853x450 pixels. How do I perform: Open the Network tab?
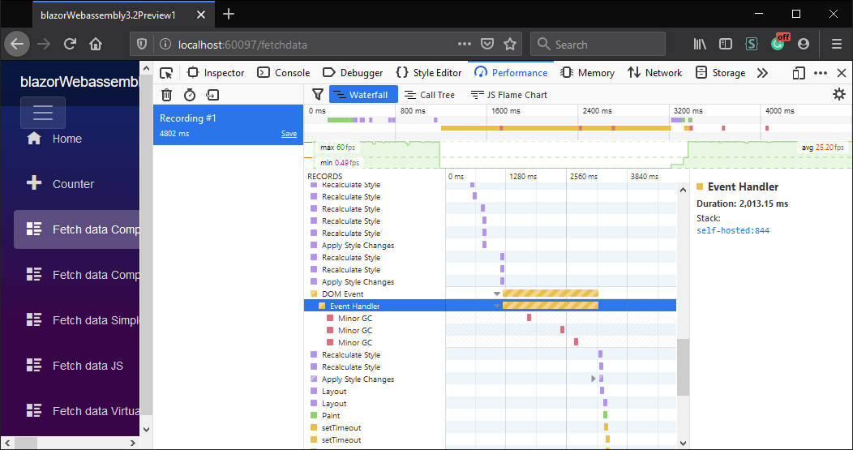click(655, 73)
